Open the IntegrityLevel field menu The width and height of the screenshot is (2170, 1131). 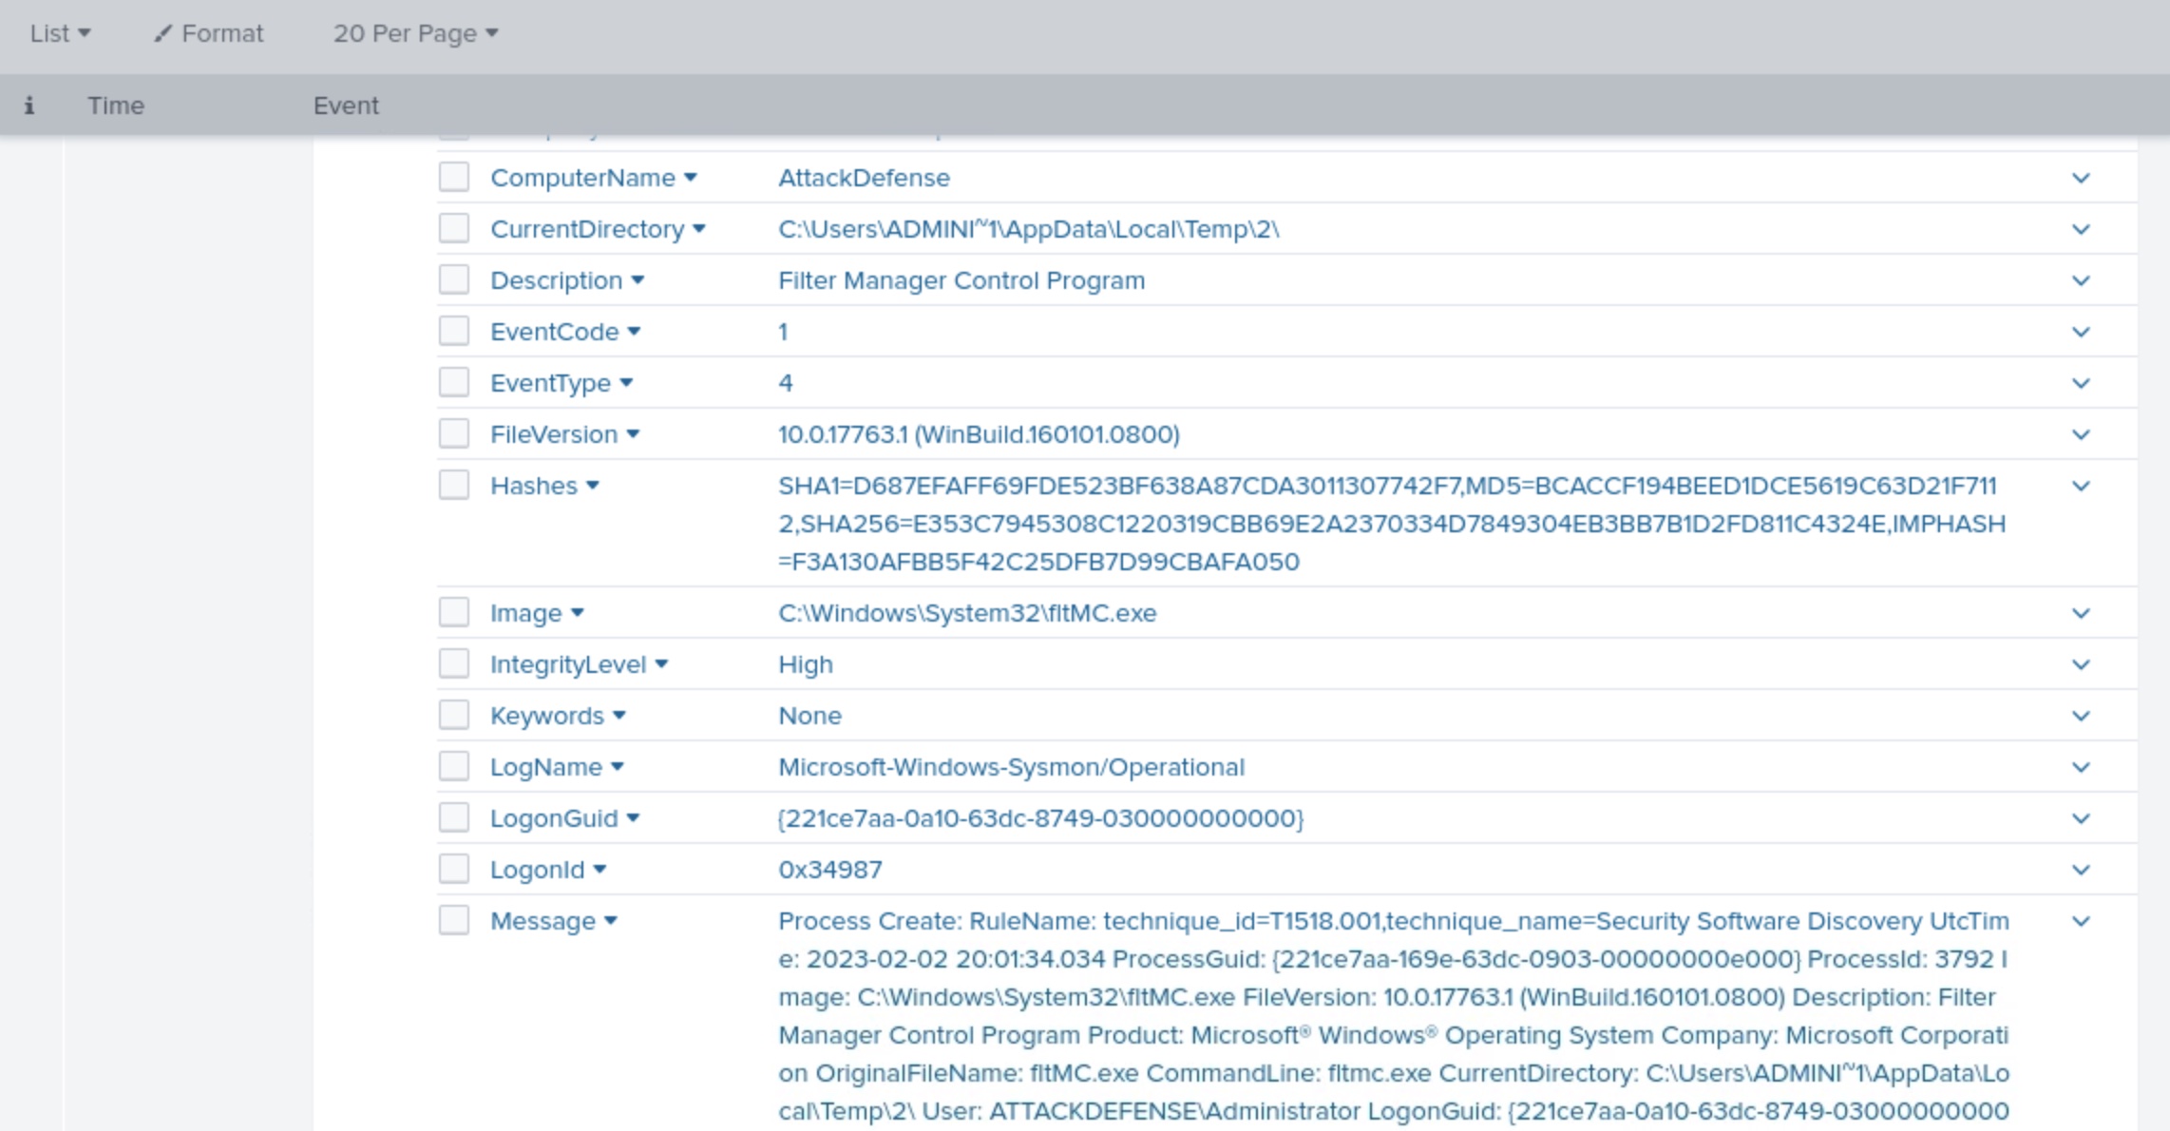click(x=580, y=664)
